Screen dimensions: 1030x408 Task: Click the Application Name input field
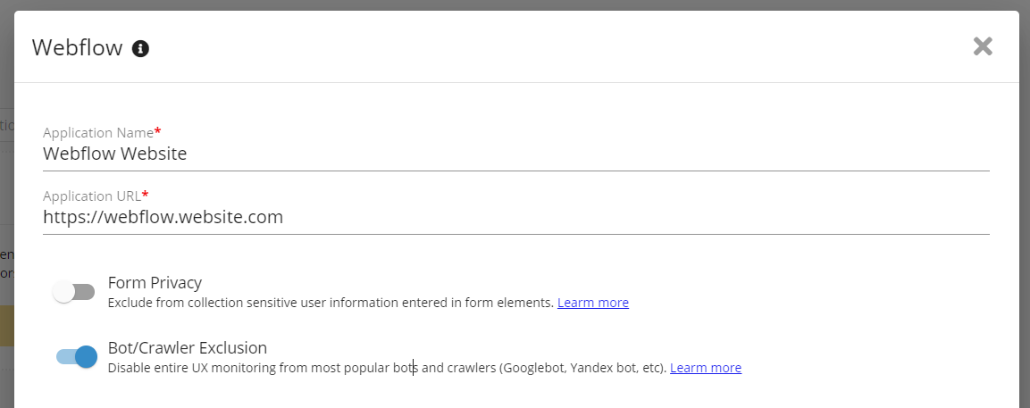point(515,154)
